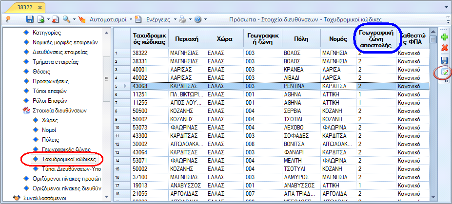Screen dimensions: 452x204
Task: Sort by Ταχυδρομικός κώδικας column header
Action: (149, 39)
